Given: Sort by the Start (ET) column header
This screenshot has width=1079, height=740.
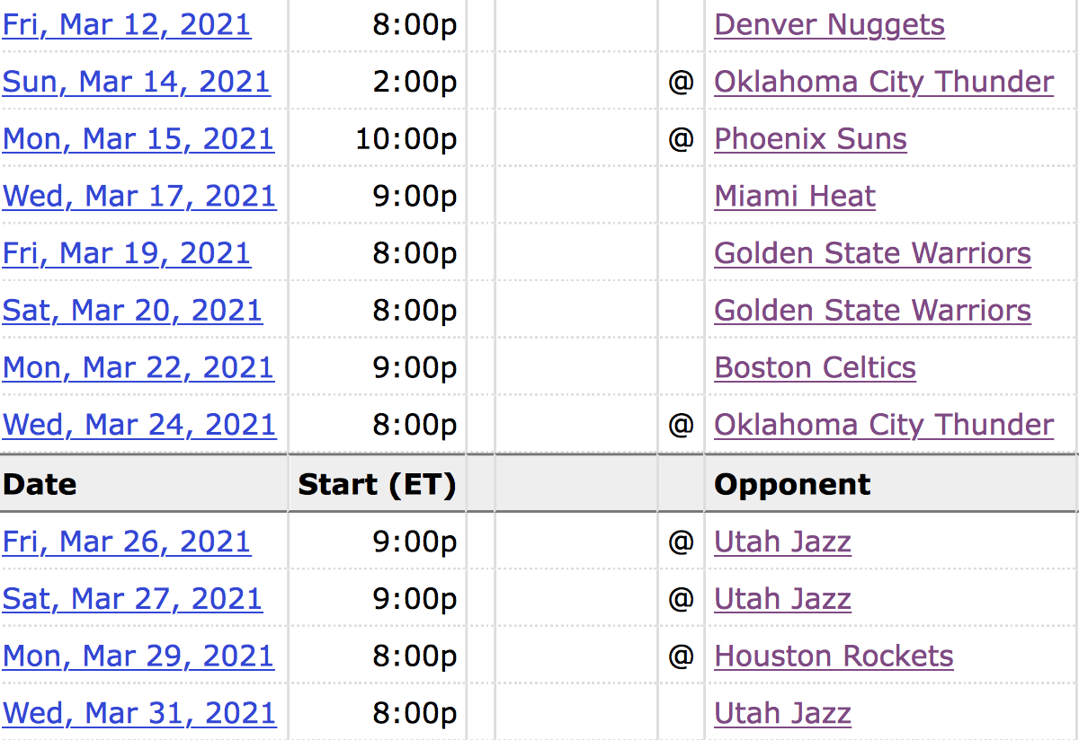Looking at the screenshot, I should point(377,484).
